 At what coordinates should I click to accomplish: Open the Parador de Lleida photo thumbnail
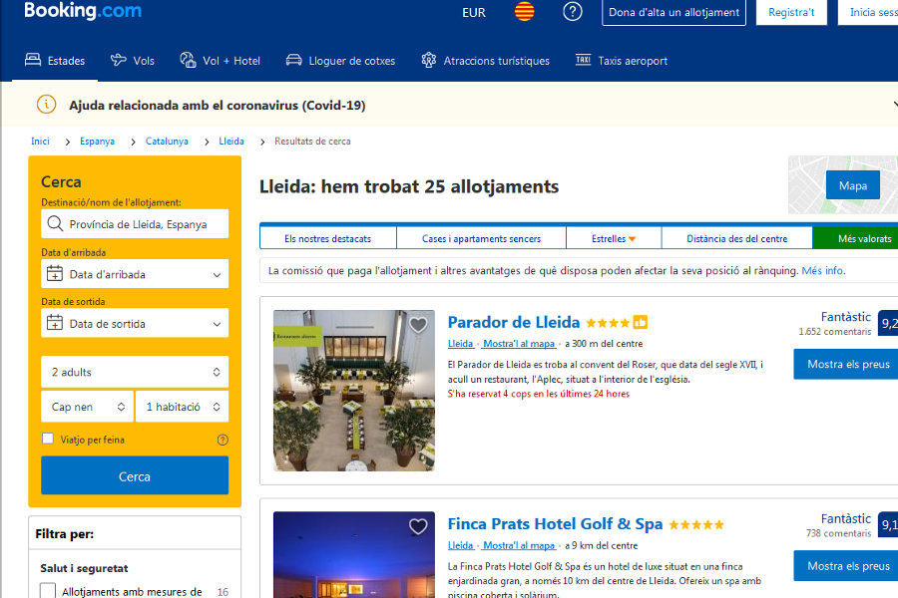coord(354,391)
